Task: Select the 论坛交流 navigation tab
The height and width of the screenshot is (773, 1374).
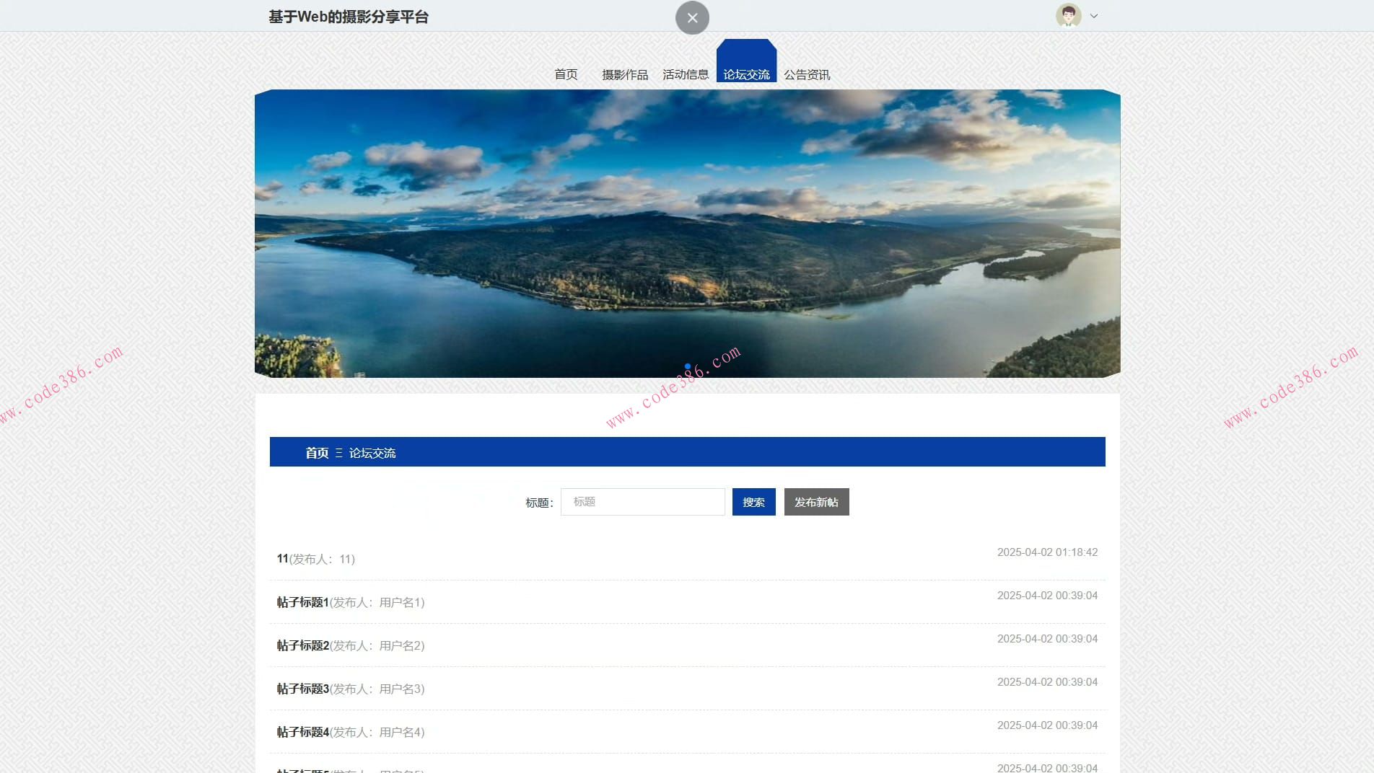Action: tap(746, 74)
